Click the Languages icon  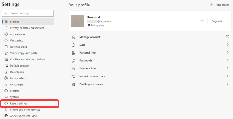coord(6,84)
